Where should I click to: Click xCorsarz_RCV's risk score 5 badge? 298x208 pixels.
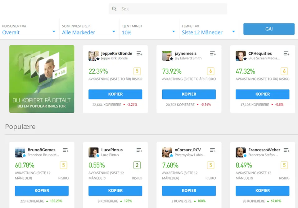click(x=210, y=165)
